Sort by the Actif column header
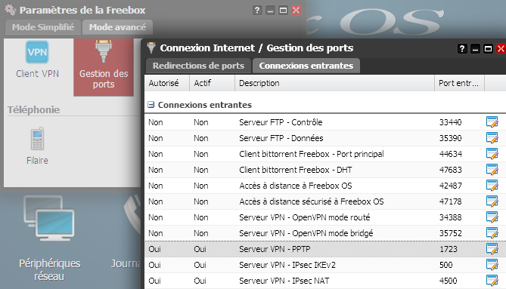 (212, 83)
